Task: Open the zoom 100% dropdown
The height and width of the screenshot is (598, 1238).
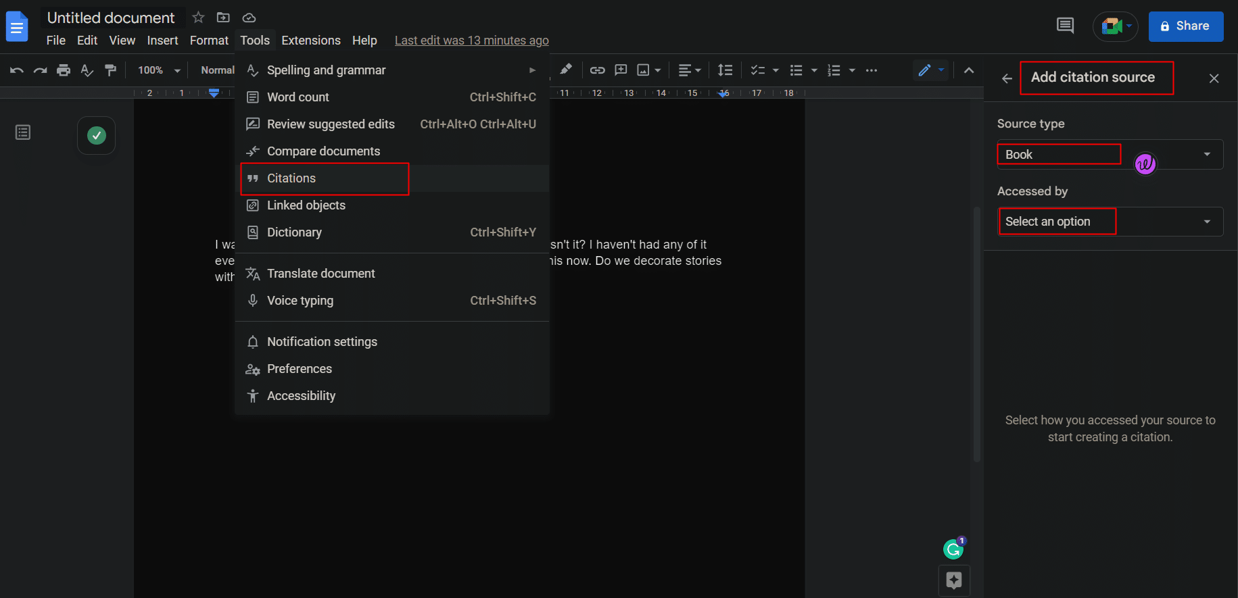Action: (x=159, y=70)
